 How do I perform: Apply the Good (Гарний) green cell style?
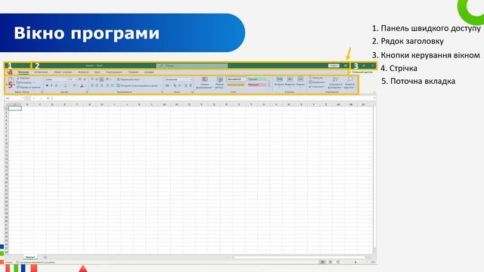click(256, 79)
